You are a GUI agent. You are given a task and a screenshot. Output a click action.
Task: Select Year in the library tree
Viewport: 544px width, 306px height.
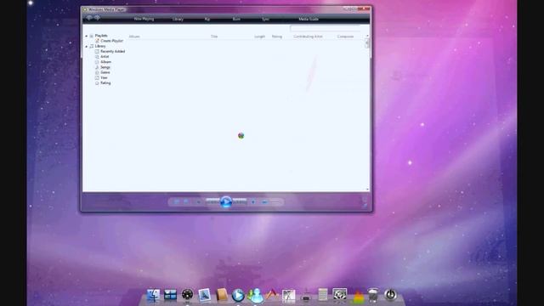(104, 77)
